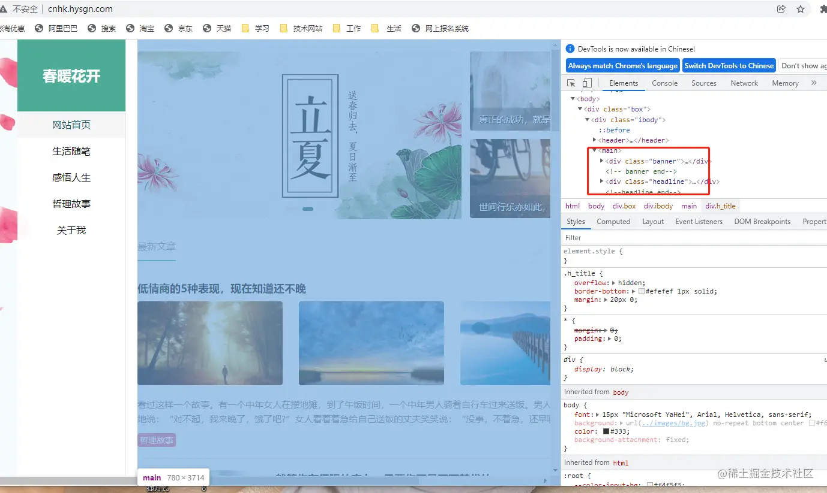The height and width of the screenshot is (493, 827).
Task: Open 关于我 in the sidebar
Action: tap(71, 230)
